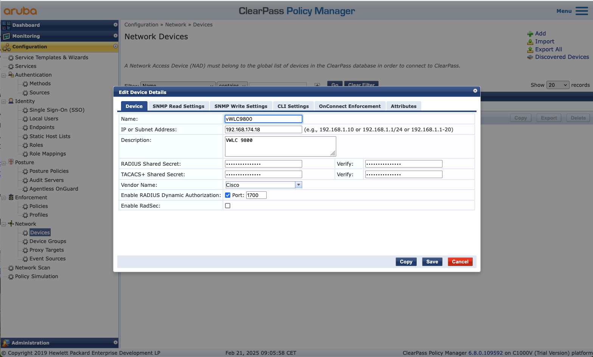Collapse the Network tree node

point(4,224)
